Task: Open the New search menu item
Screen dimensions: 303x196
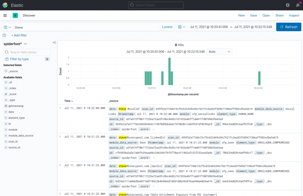Action: point(242,16)
